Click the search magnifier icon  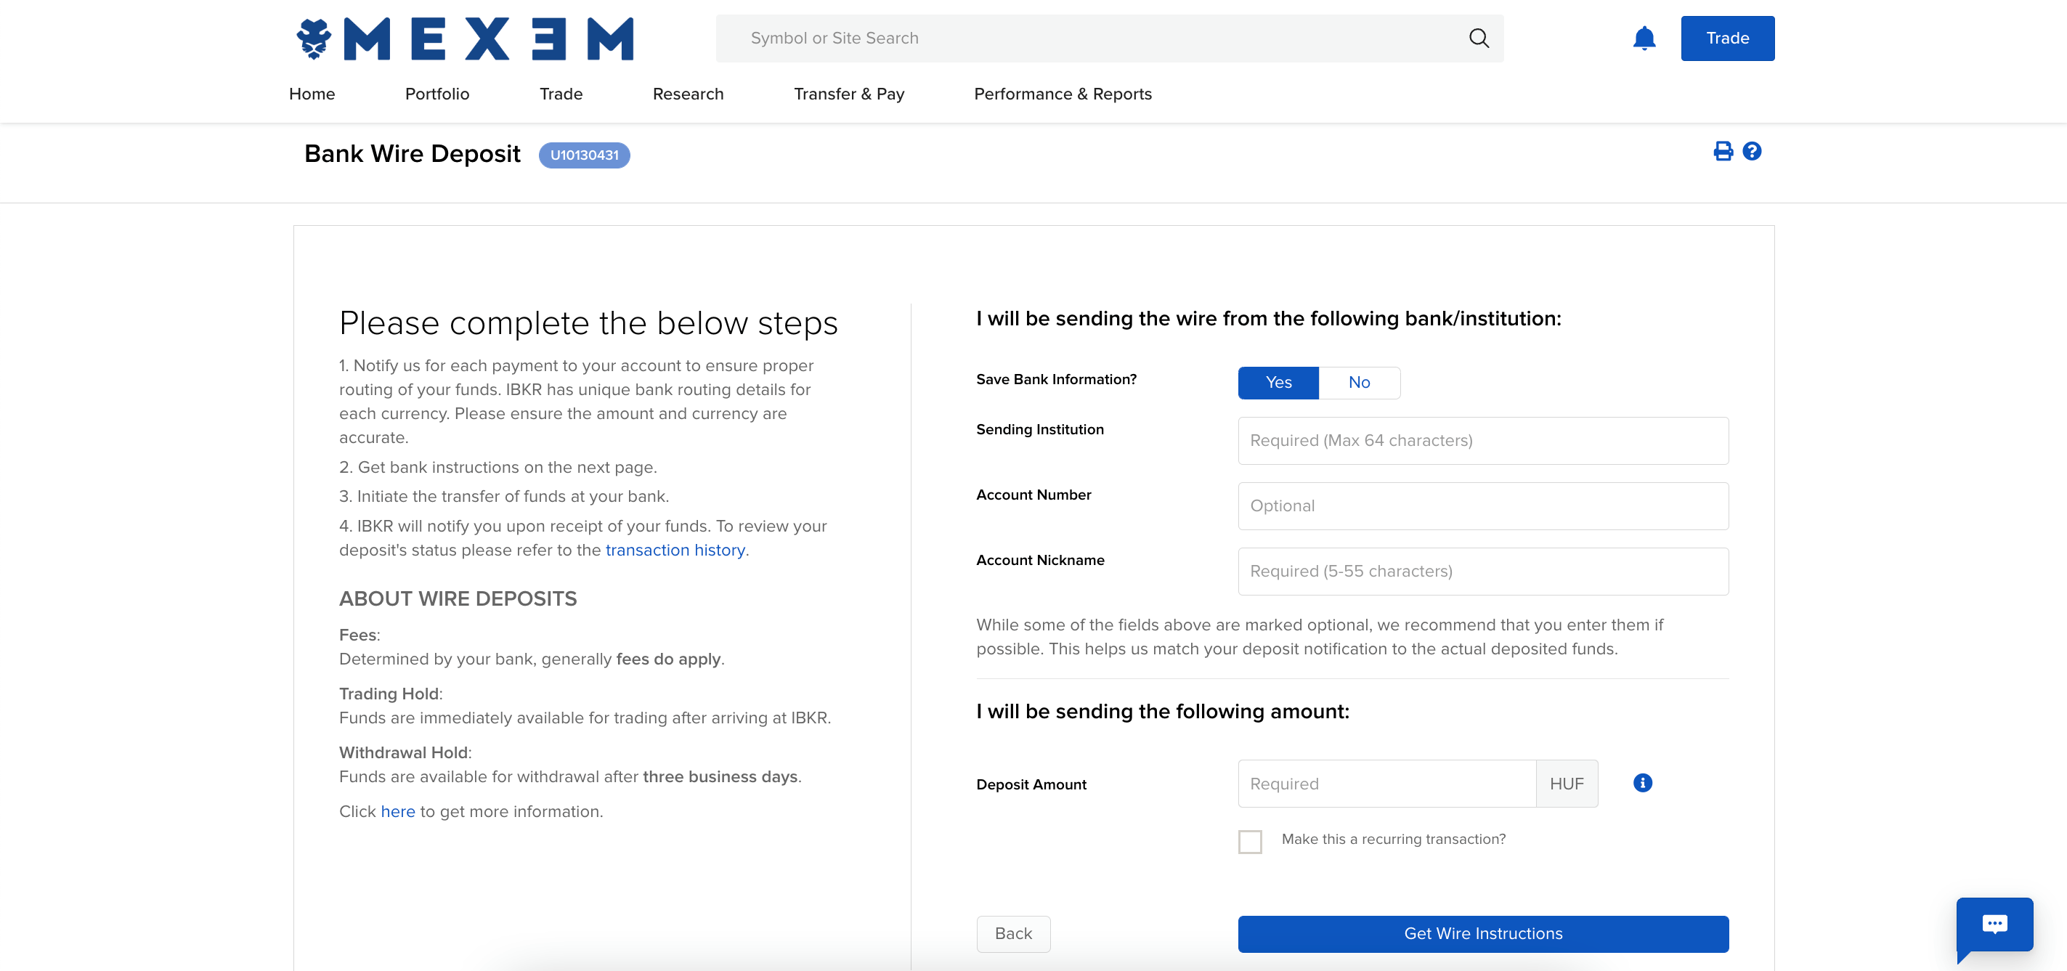point(1478,38)
